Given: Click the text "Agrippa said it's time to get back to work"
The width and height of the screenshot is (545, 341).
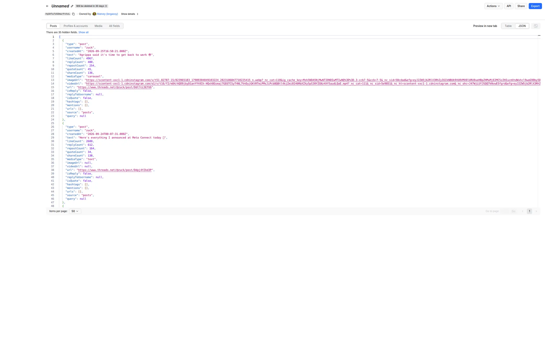Looking at the screenshot, I should click(x=113, y=55).
